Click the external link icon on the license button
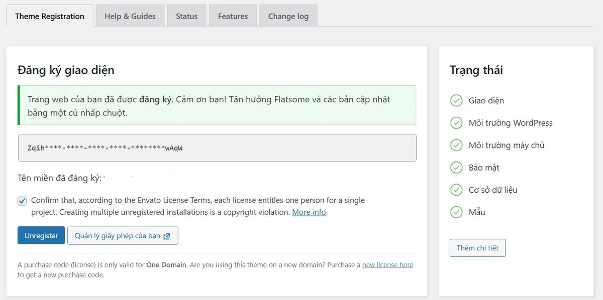Screen dimensions: 603x300 click(x=167, y=236)
